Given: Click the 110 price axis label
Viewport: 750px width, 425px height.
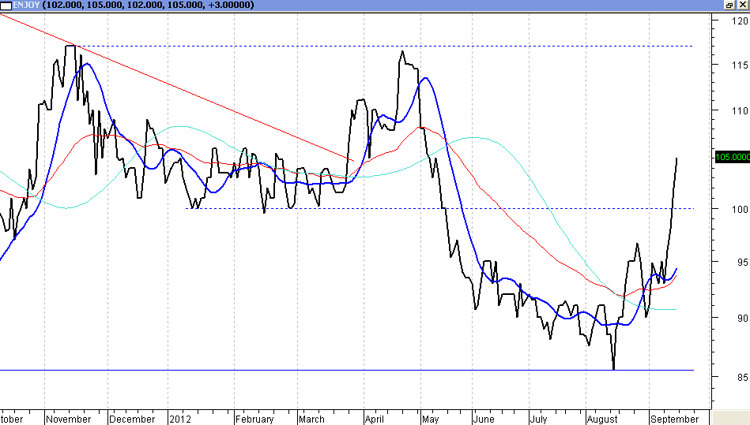Looking at the screenshot, I should pyautogui.click(x=740, y=110).
